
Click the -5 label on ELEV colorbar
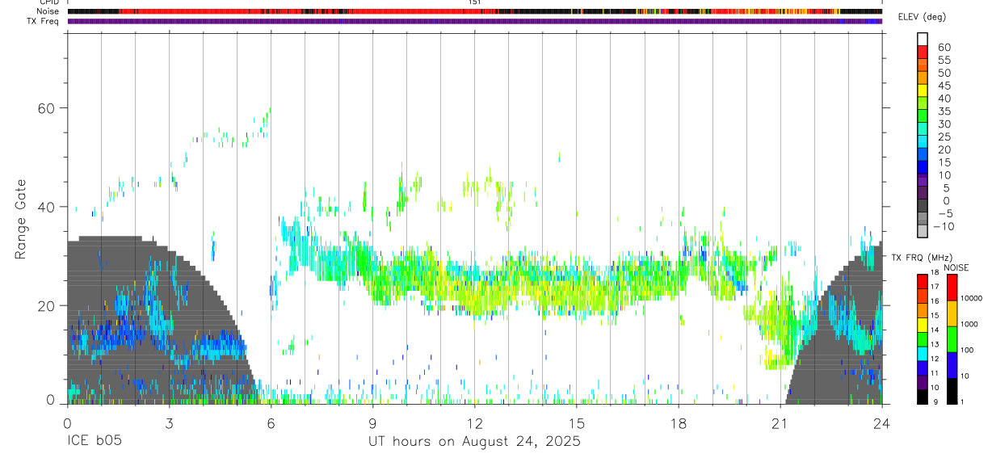coord(944,214)
